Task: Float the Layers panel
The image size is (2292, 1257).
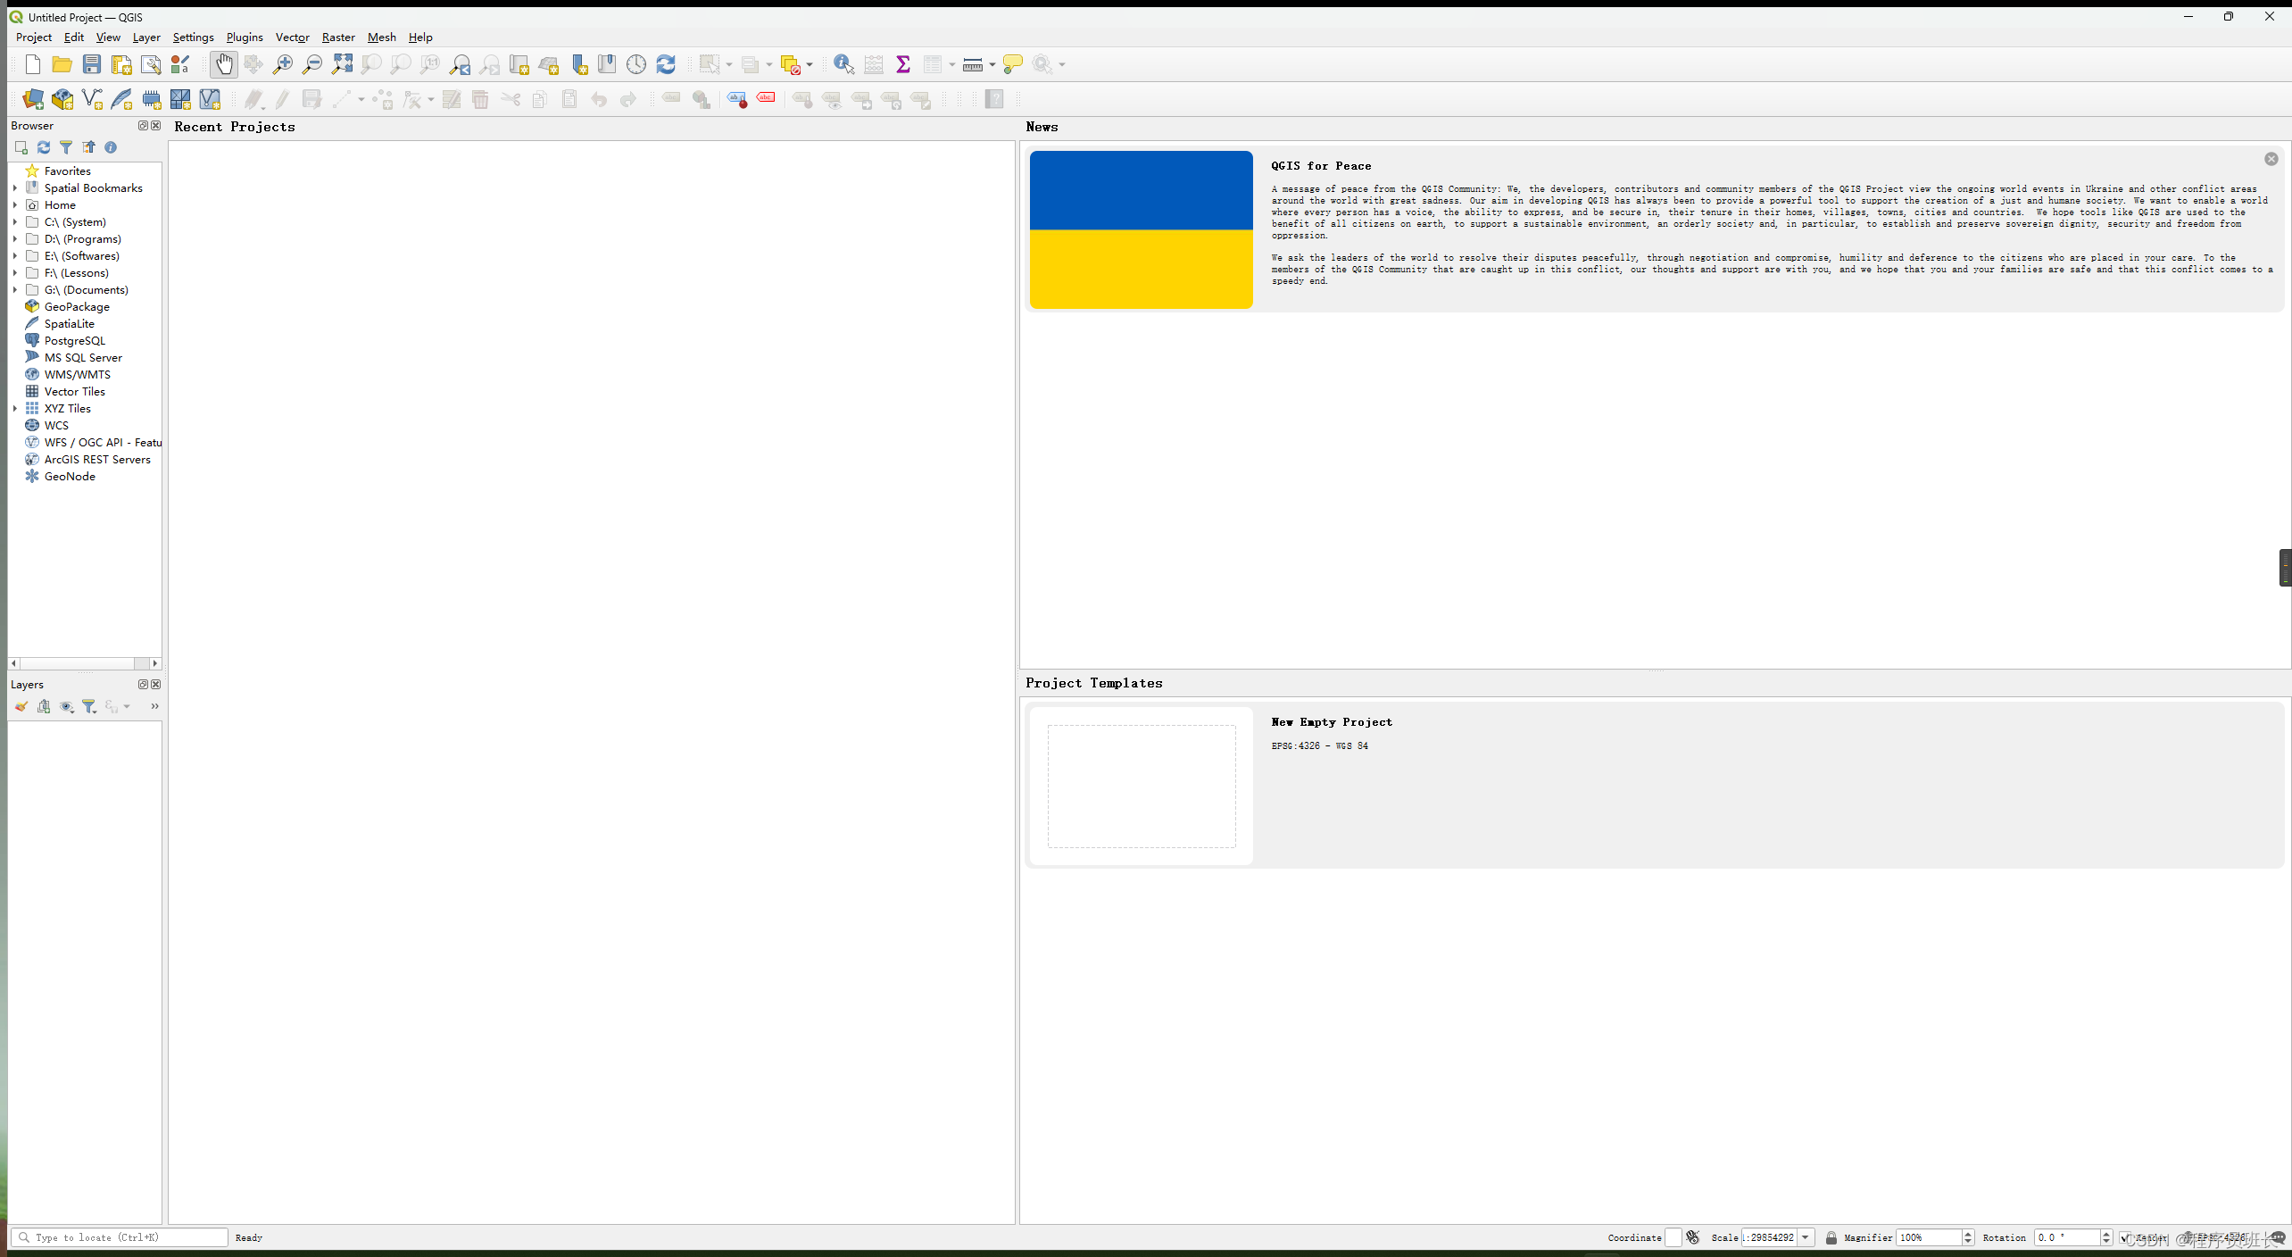Action: 143,685
